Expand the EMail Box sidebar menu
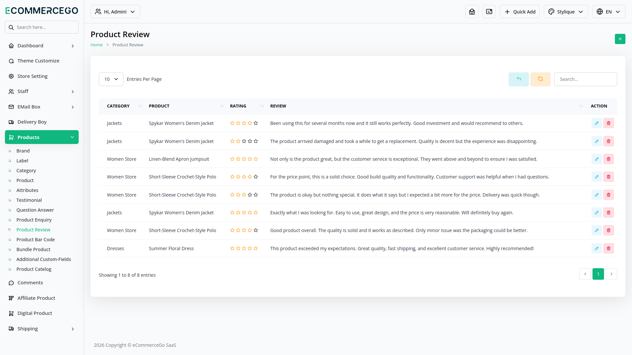This screenshot has height=355, width=632. point(42,107)
